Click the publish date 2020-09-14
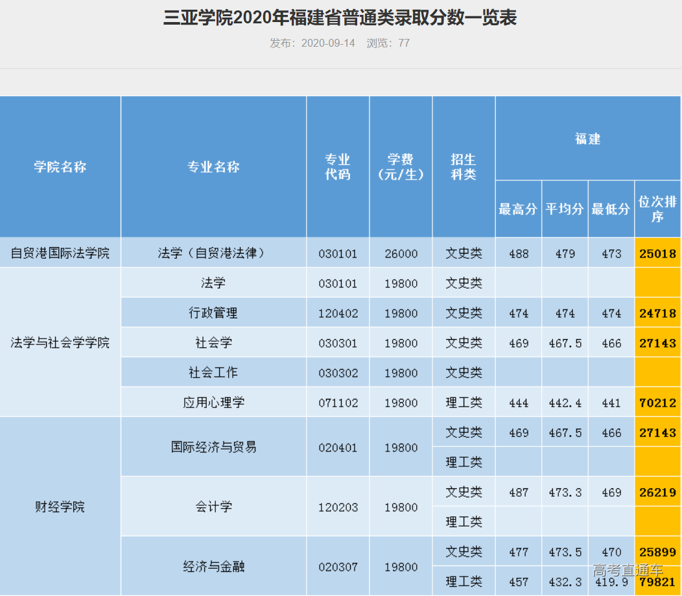682x596 pixels. pos(308,43)
